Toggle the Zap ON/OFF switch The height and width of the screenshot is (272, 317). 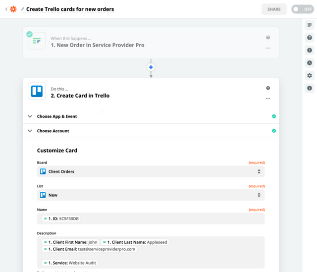[302, 9]
